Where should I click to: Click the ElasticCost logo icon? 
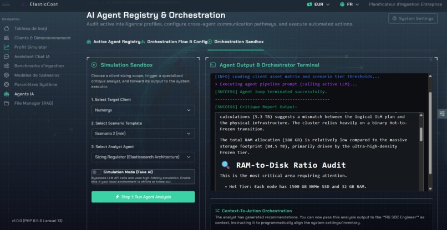coord(24,4)
